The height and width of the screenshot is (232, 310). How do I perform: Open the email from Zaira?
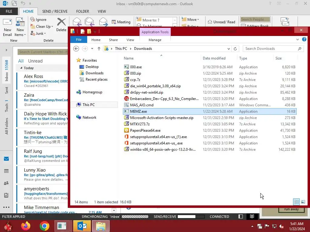click(42, 100)
